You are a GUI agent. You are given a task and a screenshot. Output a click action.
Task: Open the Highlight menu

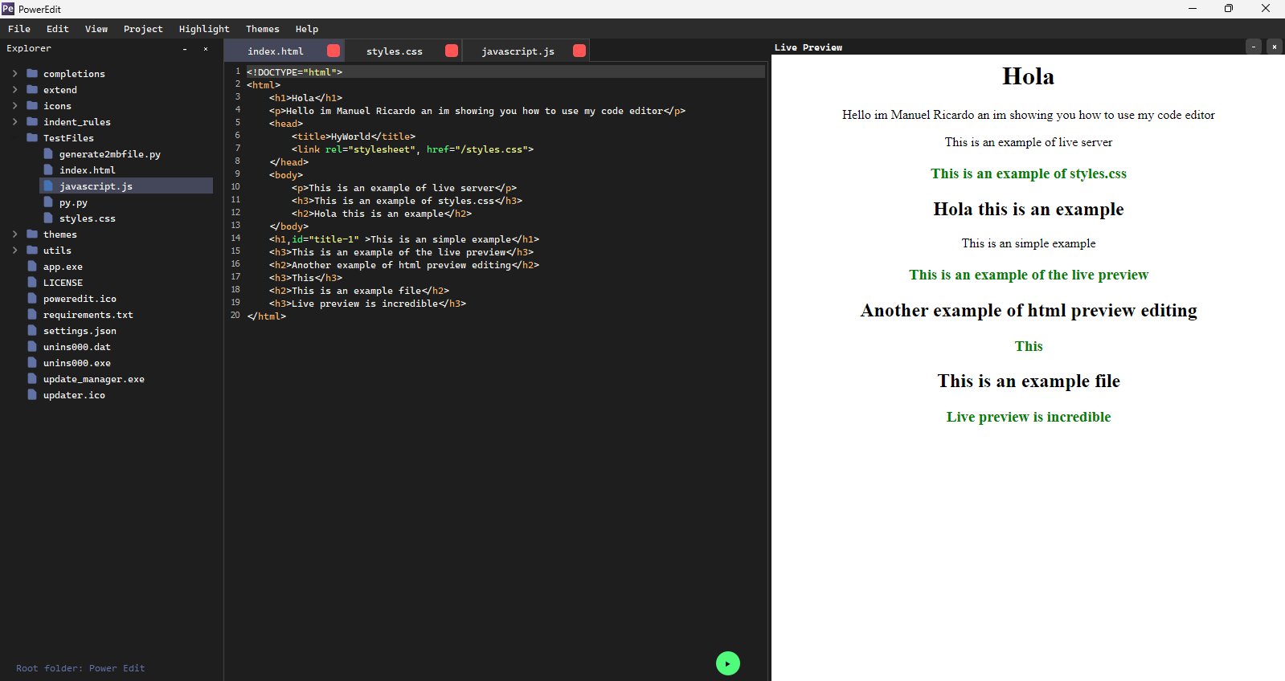tap(204, 29)
